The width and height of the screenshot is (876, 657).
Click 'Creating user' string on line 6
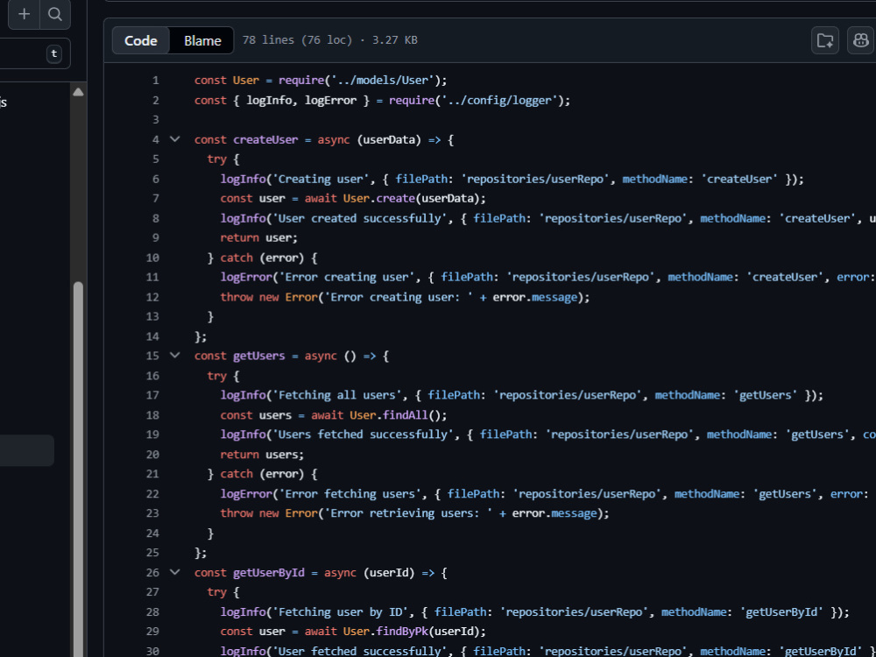click(323, 179)
